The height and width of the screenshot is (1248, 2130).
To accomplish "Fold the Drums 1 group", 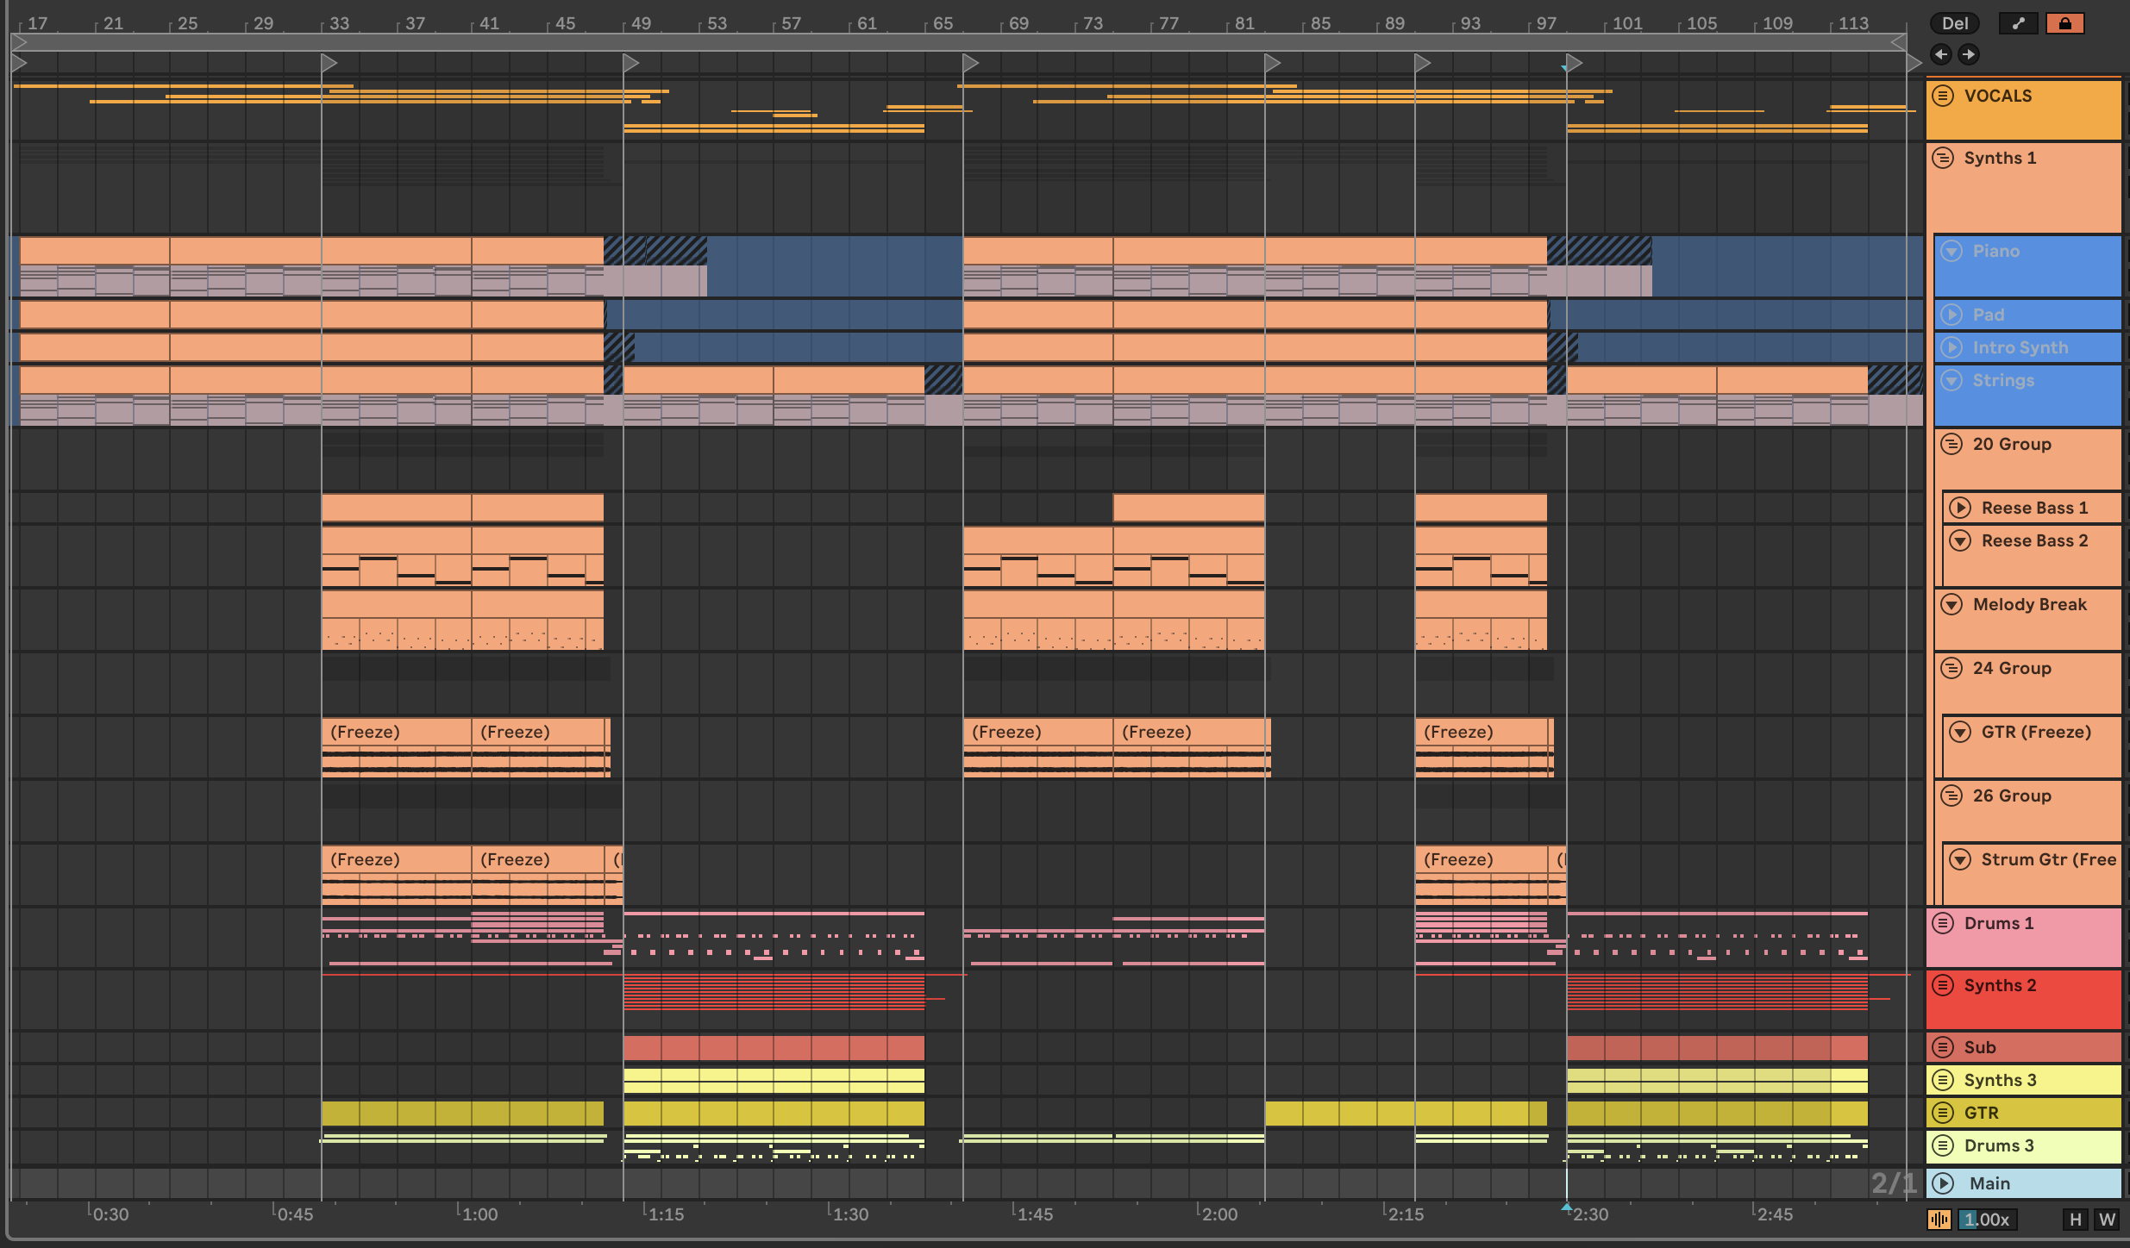I will (x=1943, y=923).
